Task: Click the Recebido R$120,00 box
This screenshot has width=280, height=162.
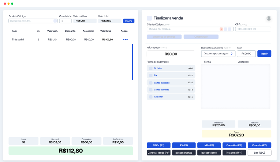Action: [x=219, y=124]
